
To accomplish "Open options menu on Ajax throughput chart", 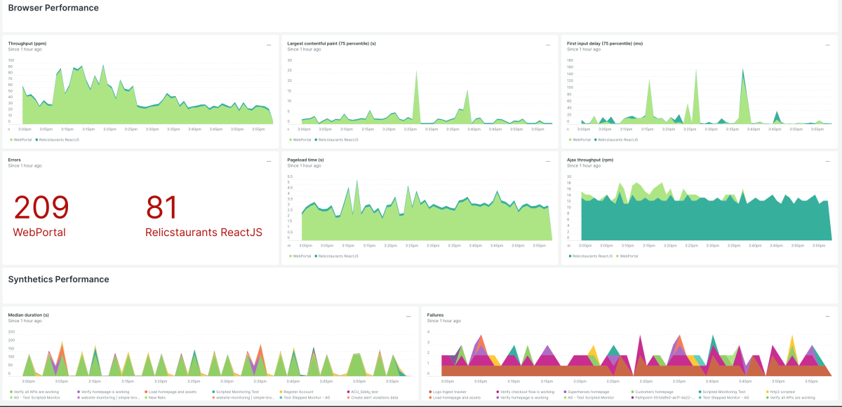I will (x=829, y=161).
